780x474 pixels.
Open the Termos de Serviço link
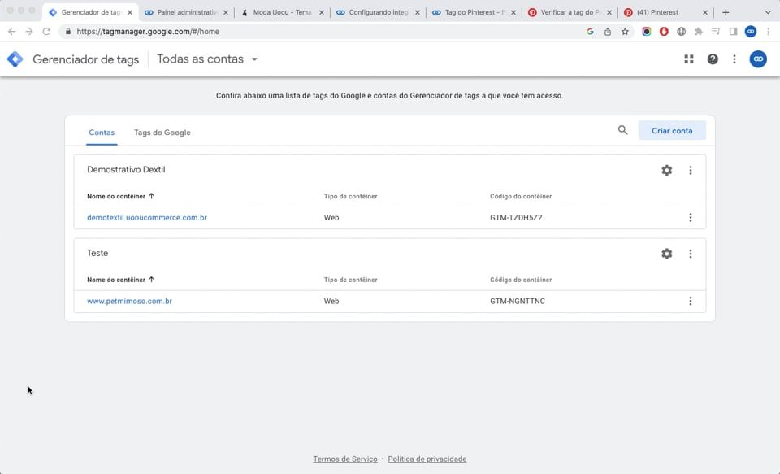(344, 459)
